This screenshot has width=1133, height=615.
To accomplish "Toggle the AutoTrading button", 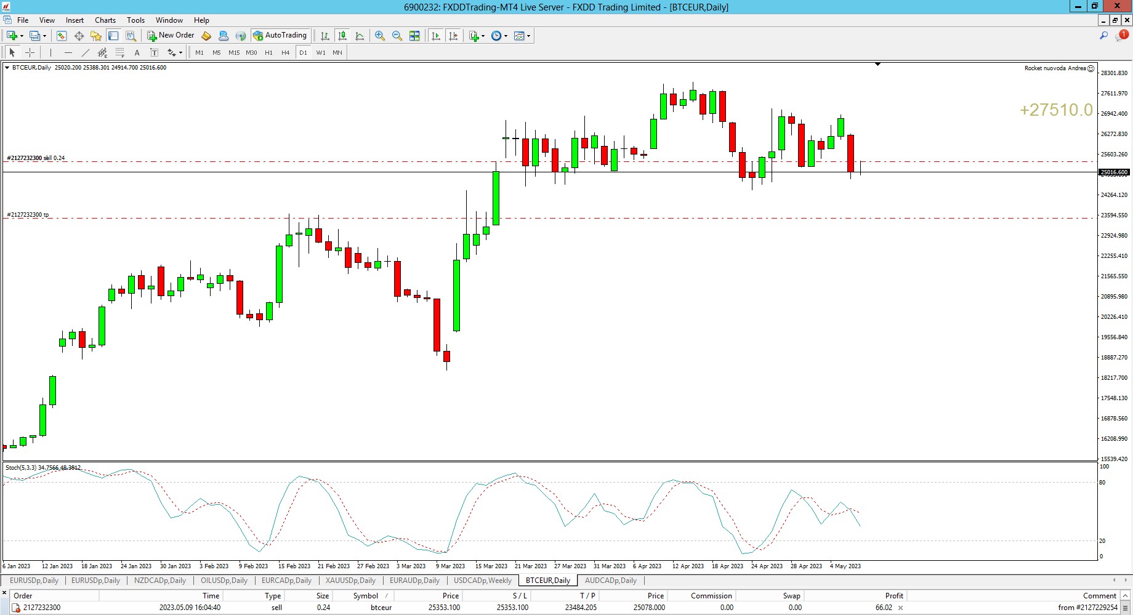I will tap(280, 36).
